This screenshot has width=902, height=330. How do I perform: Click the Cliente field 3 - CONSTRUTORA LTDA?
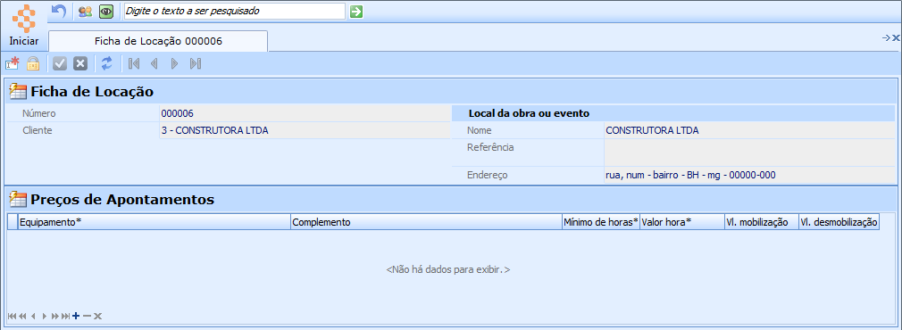click(x=305, y=130)
